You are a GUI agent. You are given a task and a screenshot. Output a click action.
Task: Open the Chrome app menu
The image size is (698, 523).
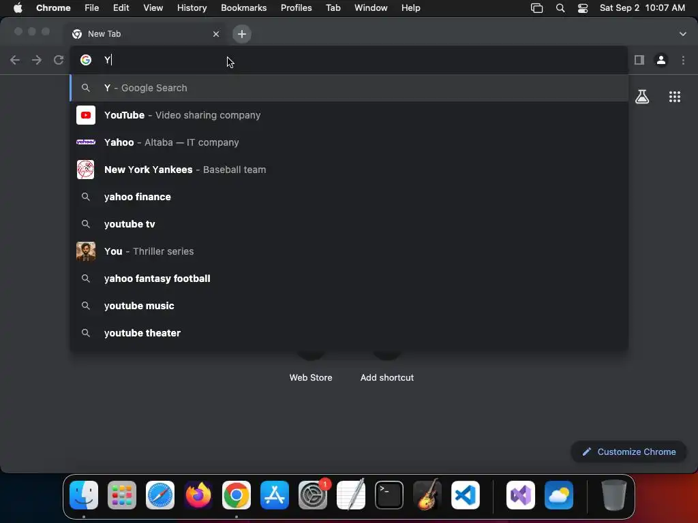pos(53,8)
